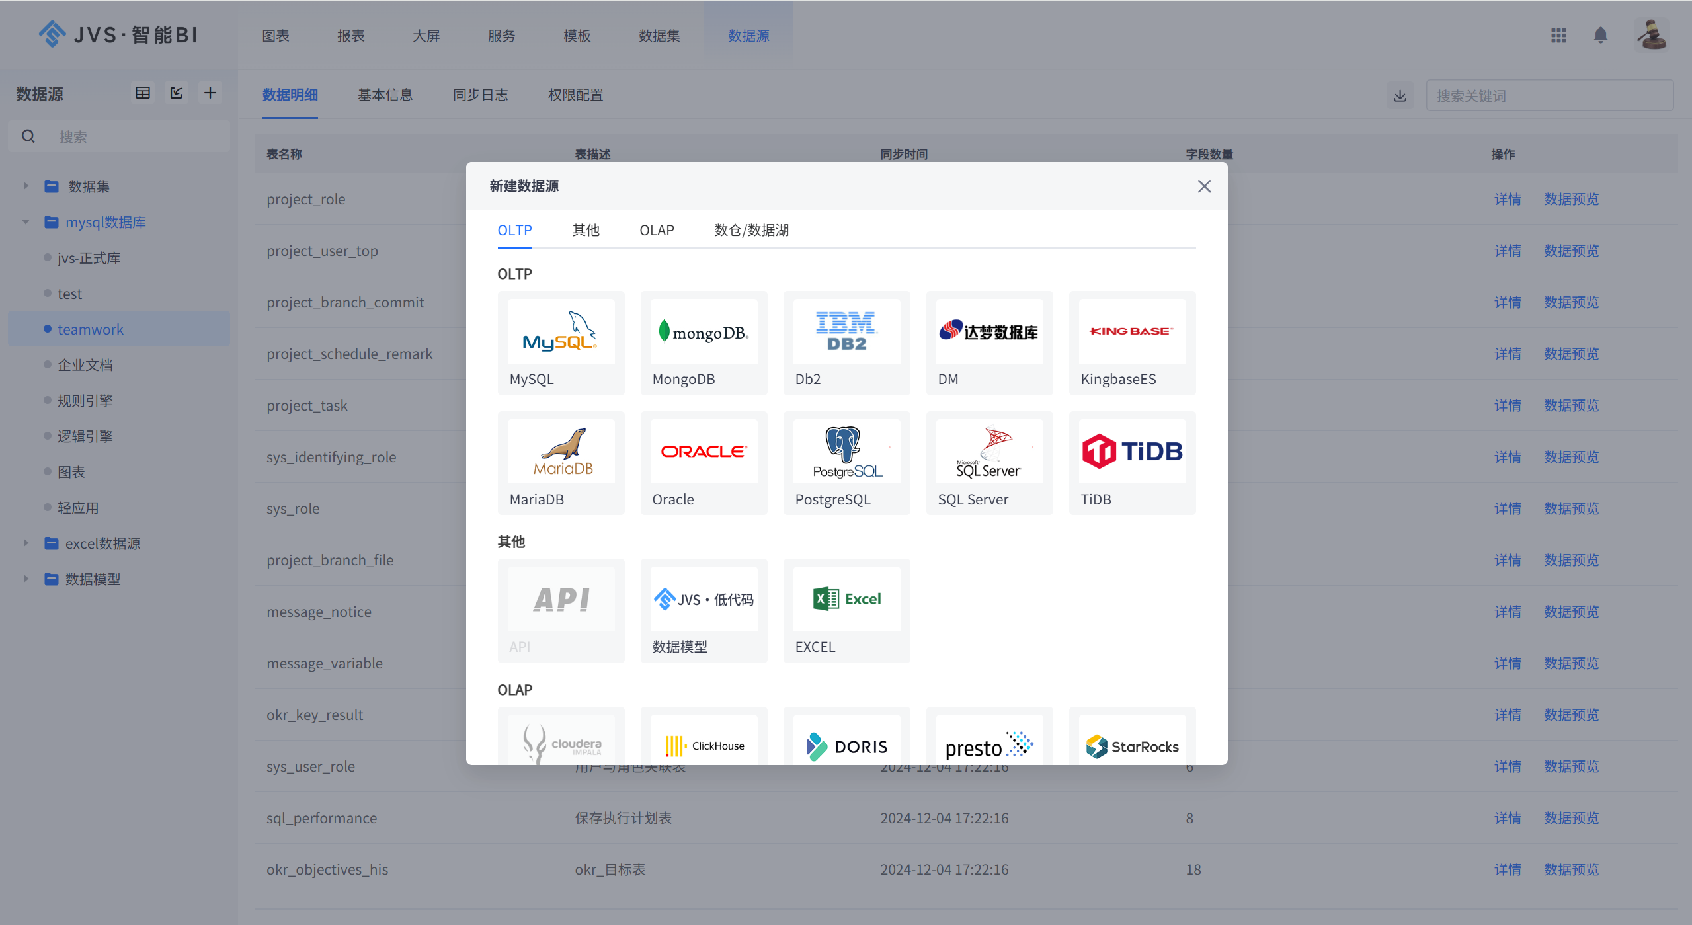Expand the 数据模型 tree node

click(x=26, y=579)
